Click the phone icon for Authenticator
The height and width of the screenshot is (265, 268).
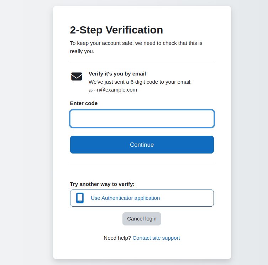[x=80, y=198]
